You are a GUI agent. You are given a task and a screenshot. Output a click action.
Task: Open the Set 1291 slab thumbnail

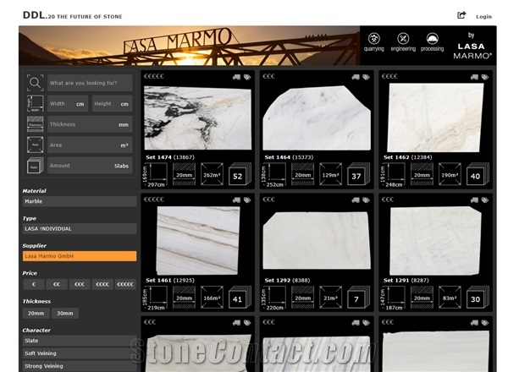coord(435,241)
